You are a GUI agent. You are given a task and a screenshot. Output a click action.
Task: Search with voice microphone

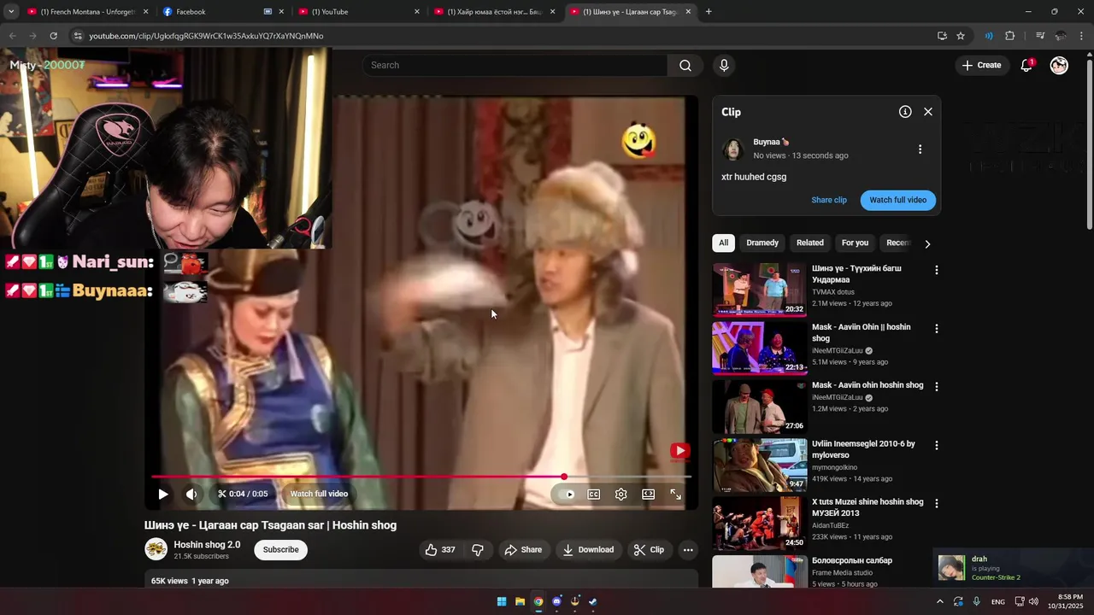(x=724, y=65)
